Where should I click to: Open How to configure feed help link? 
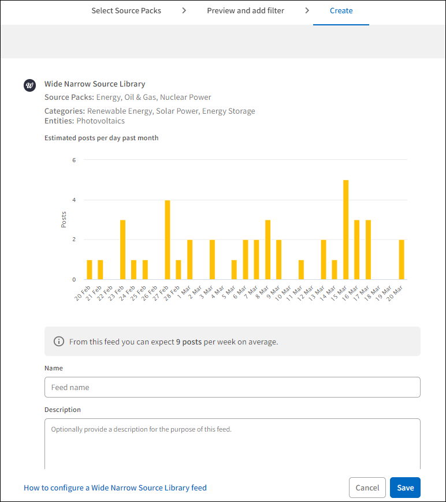115,488
